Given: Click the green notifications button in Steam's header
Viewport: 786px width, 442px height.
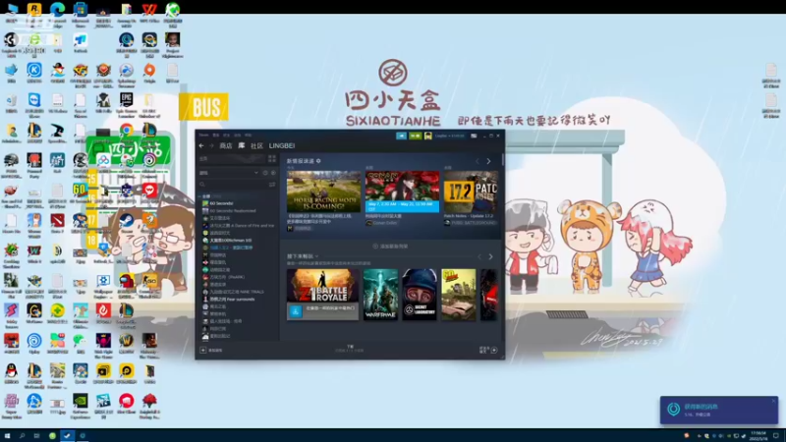Looking at the screenshot, I should (x=415, y=136).
